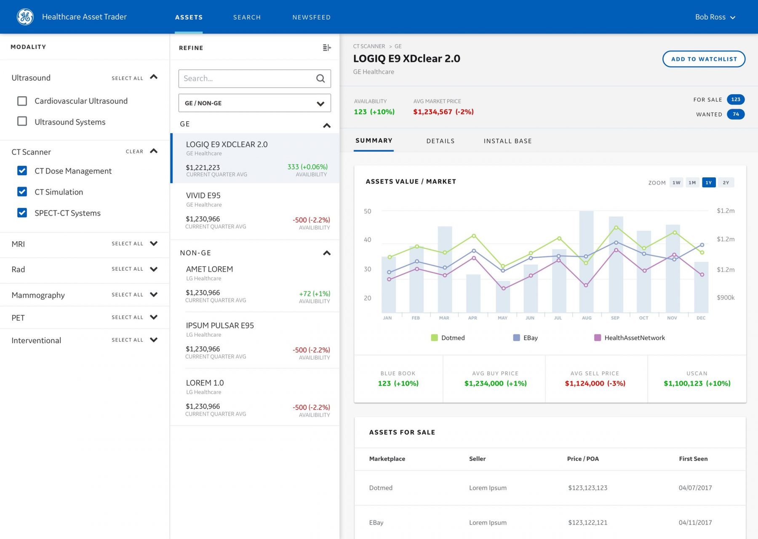Screen dimensions: 758x539
Task: Open the GE / NON-GE dropdown
Action: (x=254, y=103)
